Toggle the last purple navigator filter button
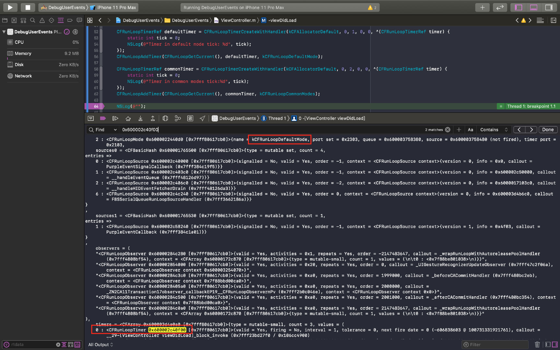560x350 pixels. pyautogui.click(x=77, y=344)
